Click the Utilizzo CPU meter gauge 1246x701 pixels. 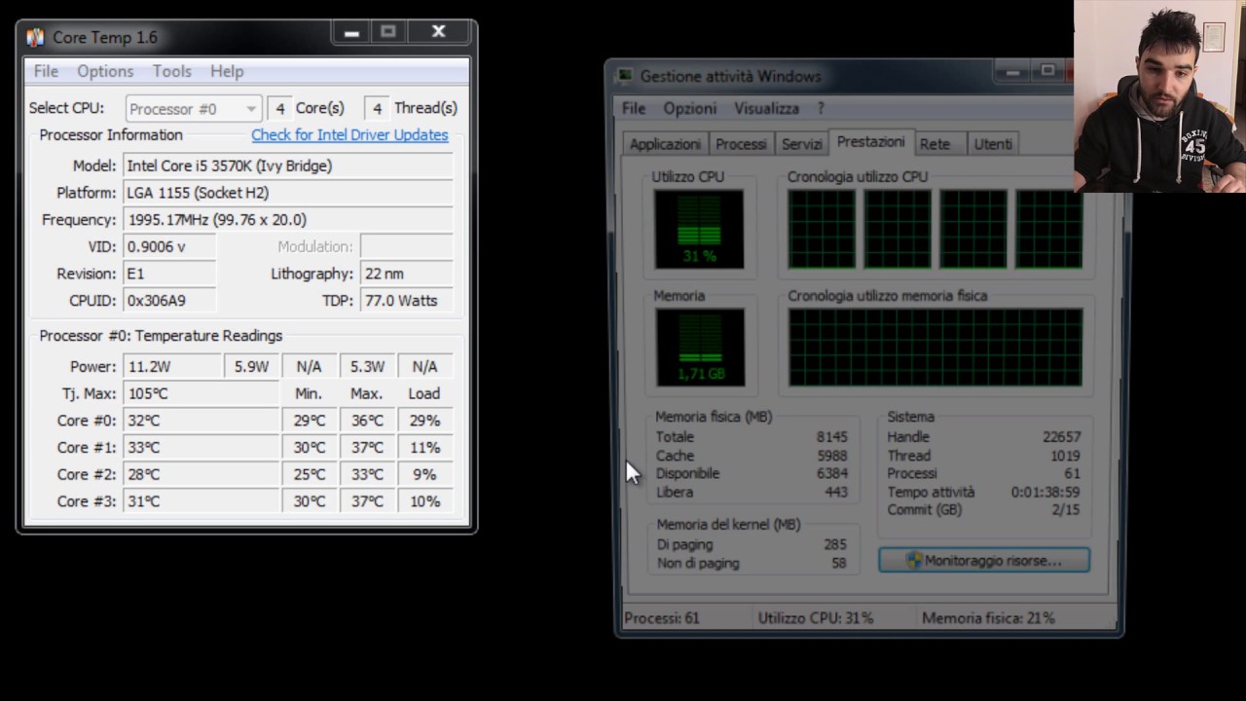click(x=699, y=229)
